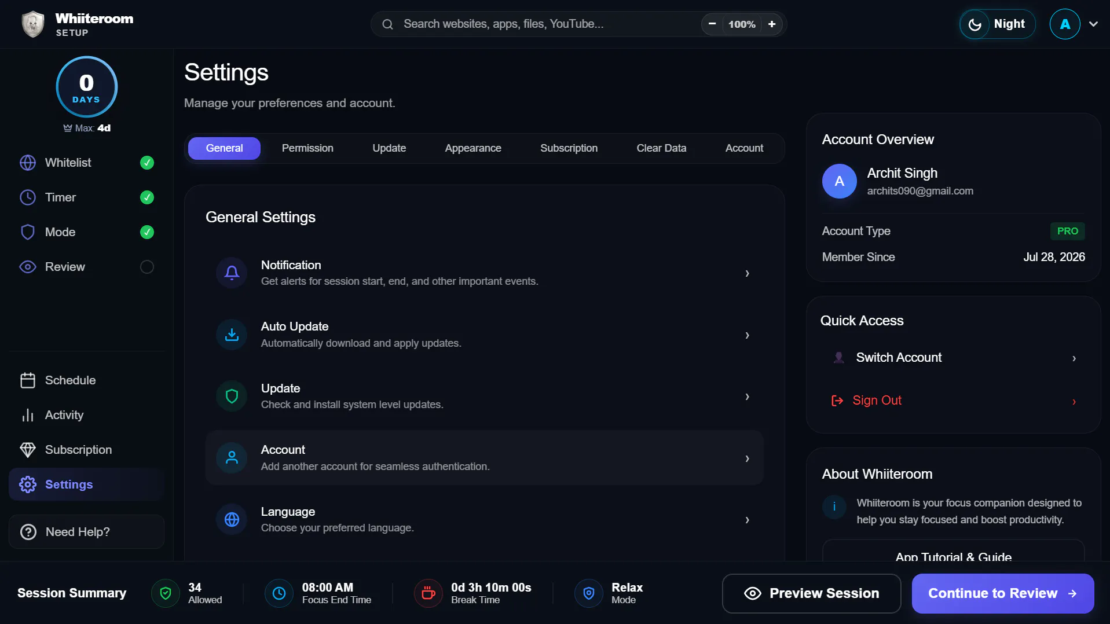Toggle the empty Review status circle
1110x624 pixels.
pos(147,267)
